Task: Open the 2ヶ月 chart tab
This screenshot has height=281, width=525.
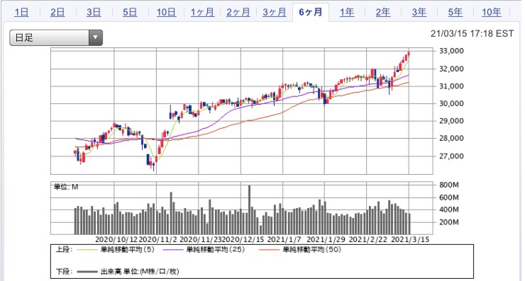Action: click(x=238, y=12)
